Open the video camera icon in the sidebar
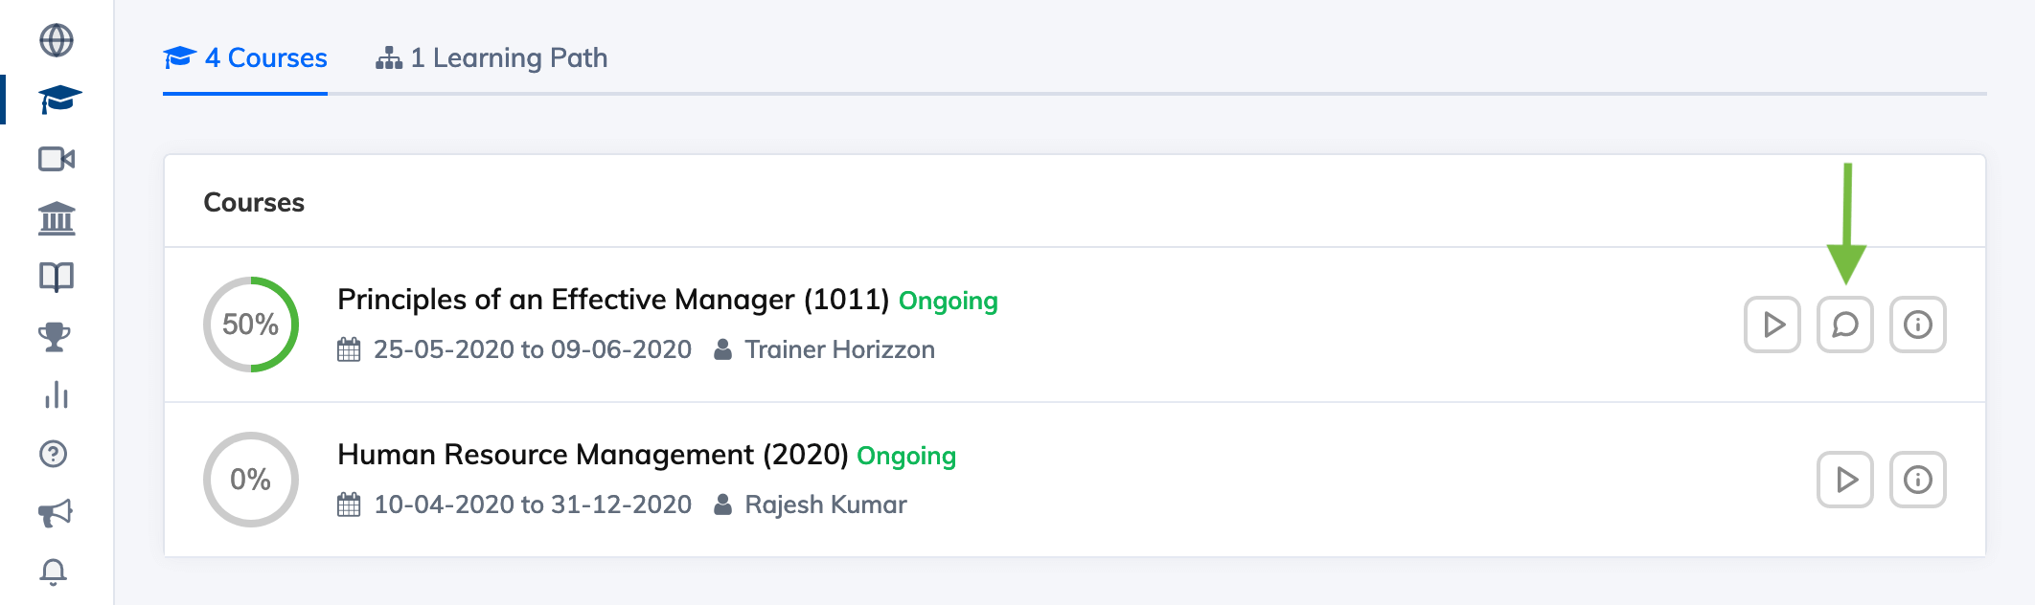The image size is (2035, 605). tap(57, 159)
